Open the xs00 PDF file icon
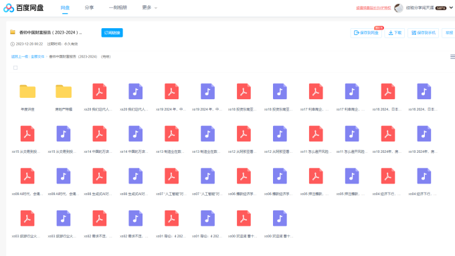 click(x=244, y=218)
